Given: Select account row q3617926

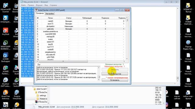Looking at the screenshot, I should [81, 57].
